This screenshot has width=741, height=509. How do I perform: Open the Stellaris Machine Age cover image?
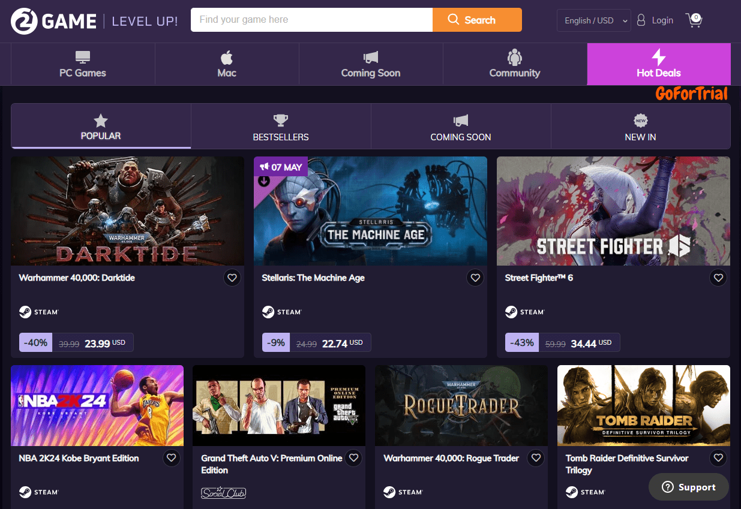pyautogui.click(x=370, y=211)
